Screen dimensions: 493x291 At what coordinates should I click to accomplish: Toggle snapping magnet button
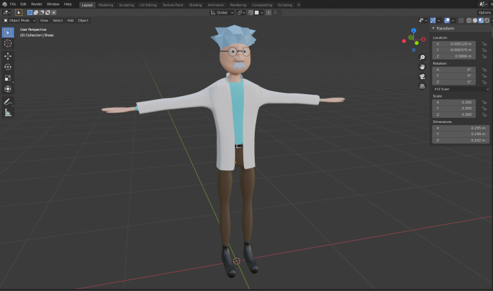tap(250, 13)
